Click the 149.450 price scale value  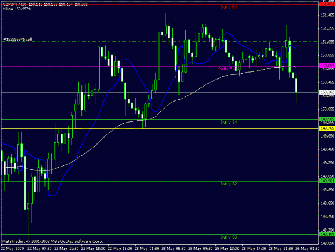[327, 149]
